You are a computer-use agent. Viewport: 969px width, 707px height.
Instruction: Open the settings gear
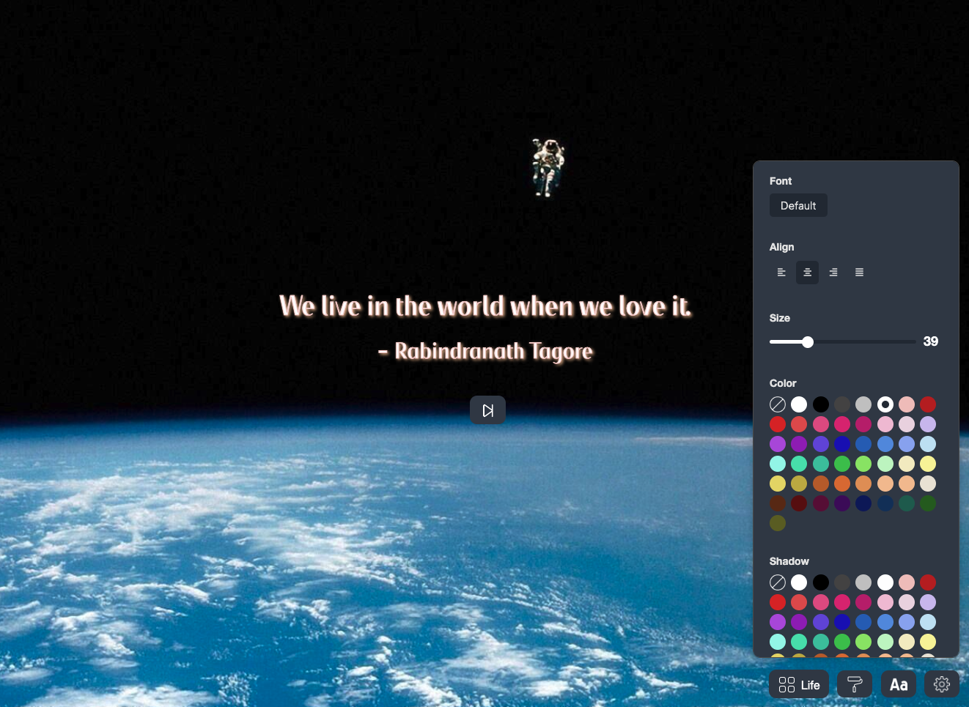[x=942, y=684]
